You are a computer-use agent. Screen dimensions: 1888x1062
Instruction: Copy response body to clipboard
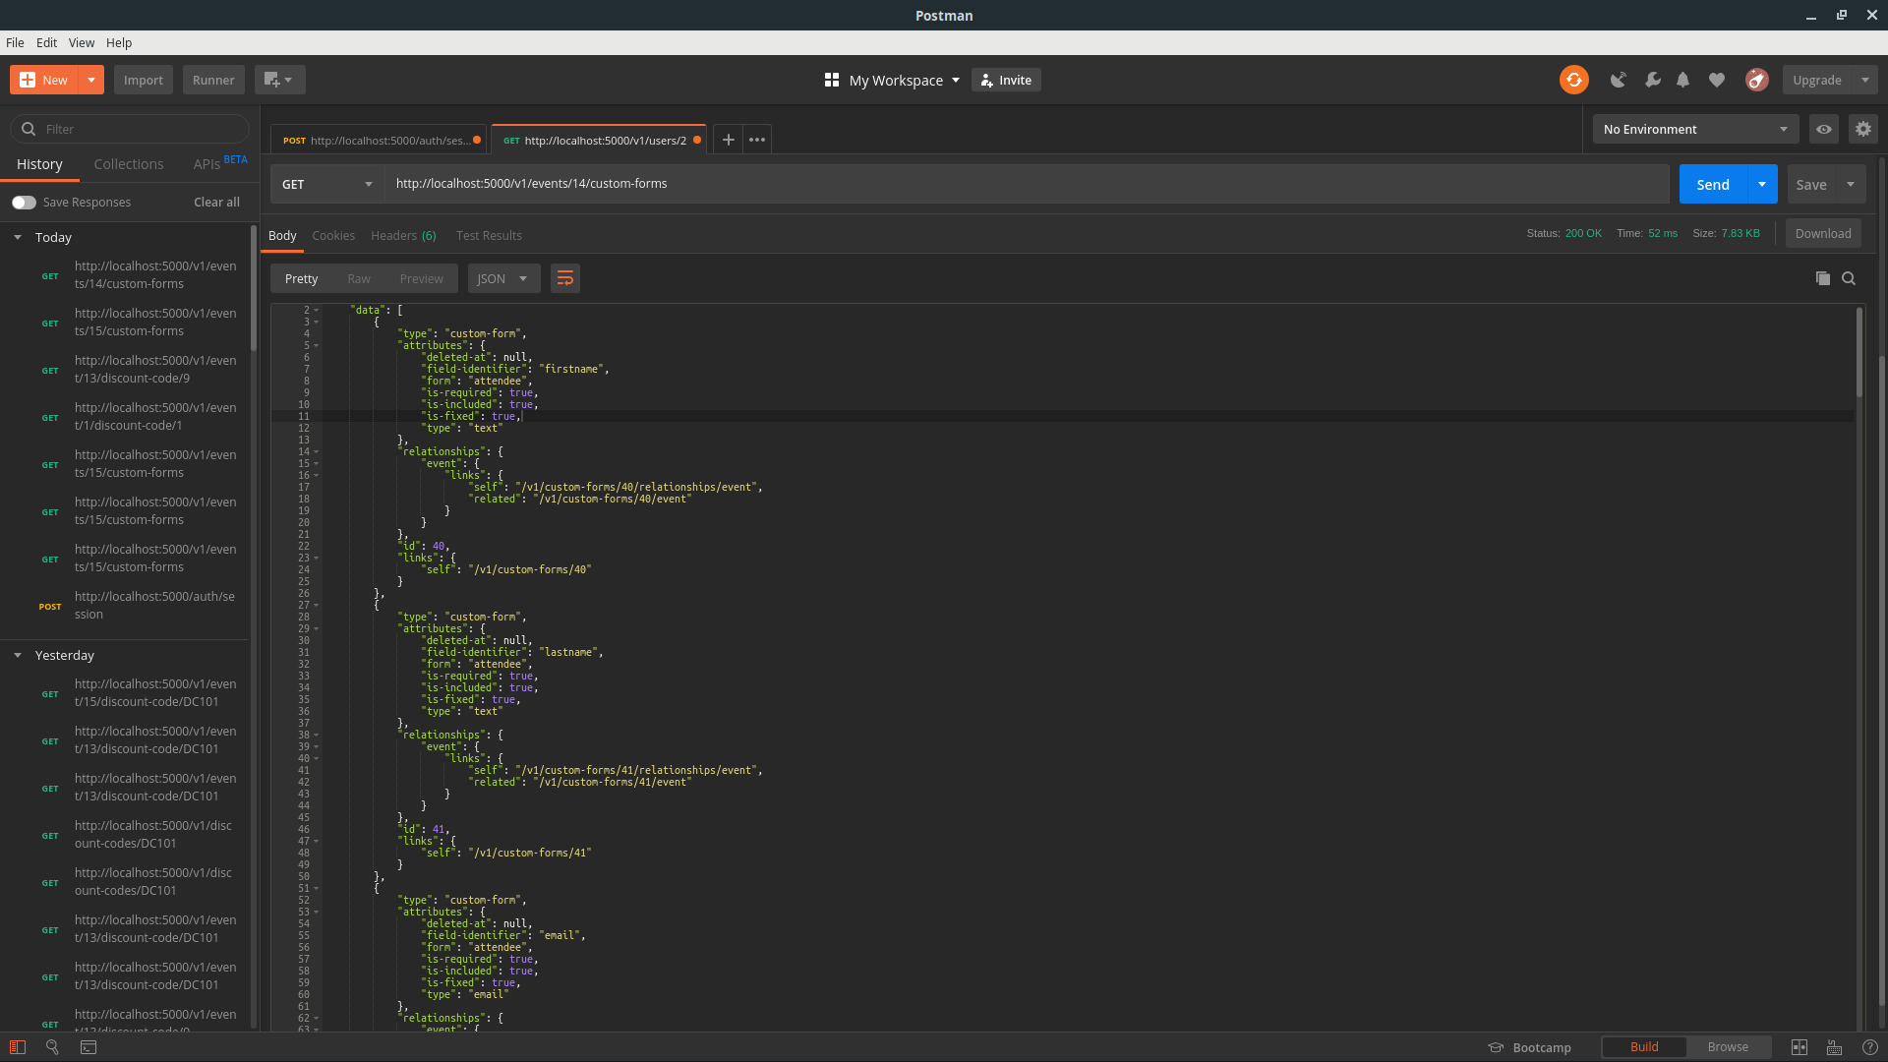1822,278
